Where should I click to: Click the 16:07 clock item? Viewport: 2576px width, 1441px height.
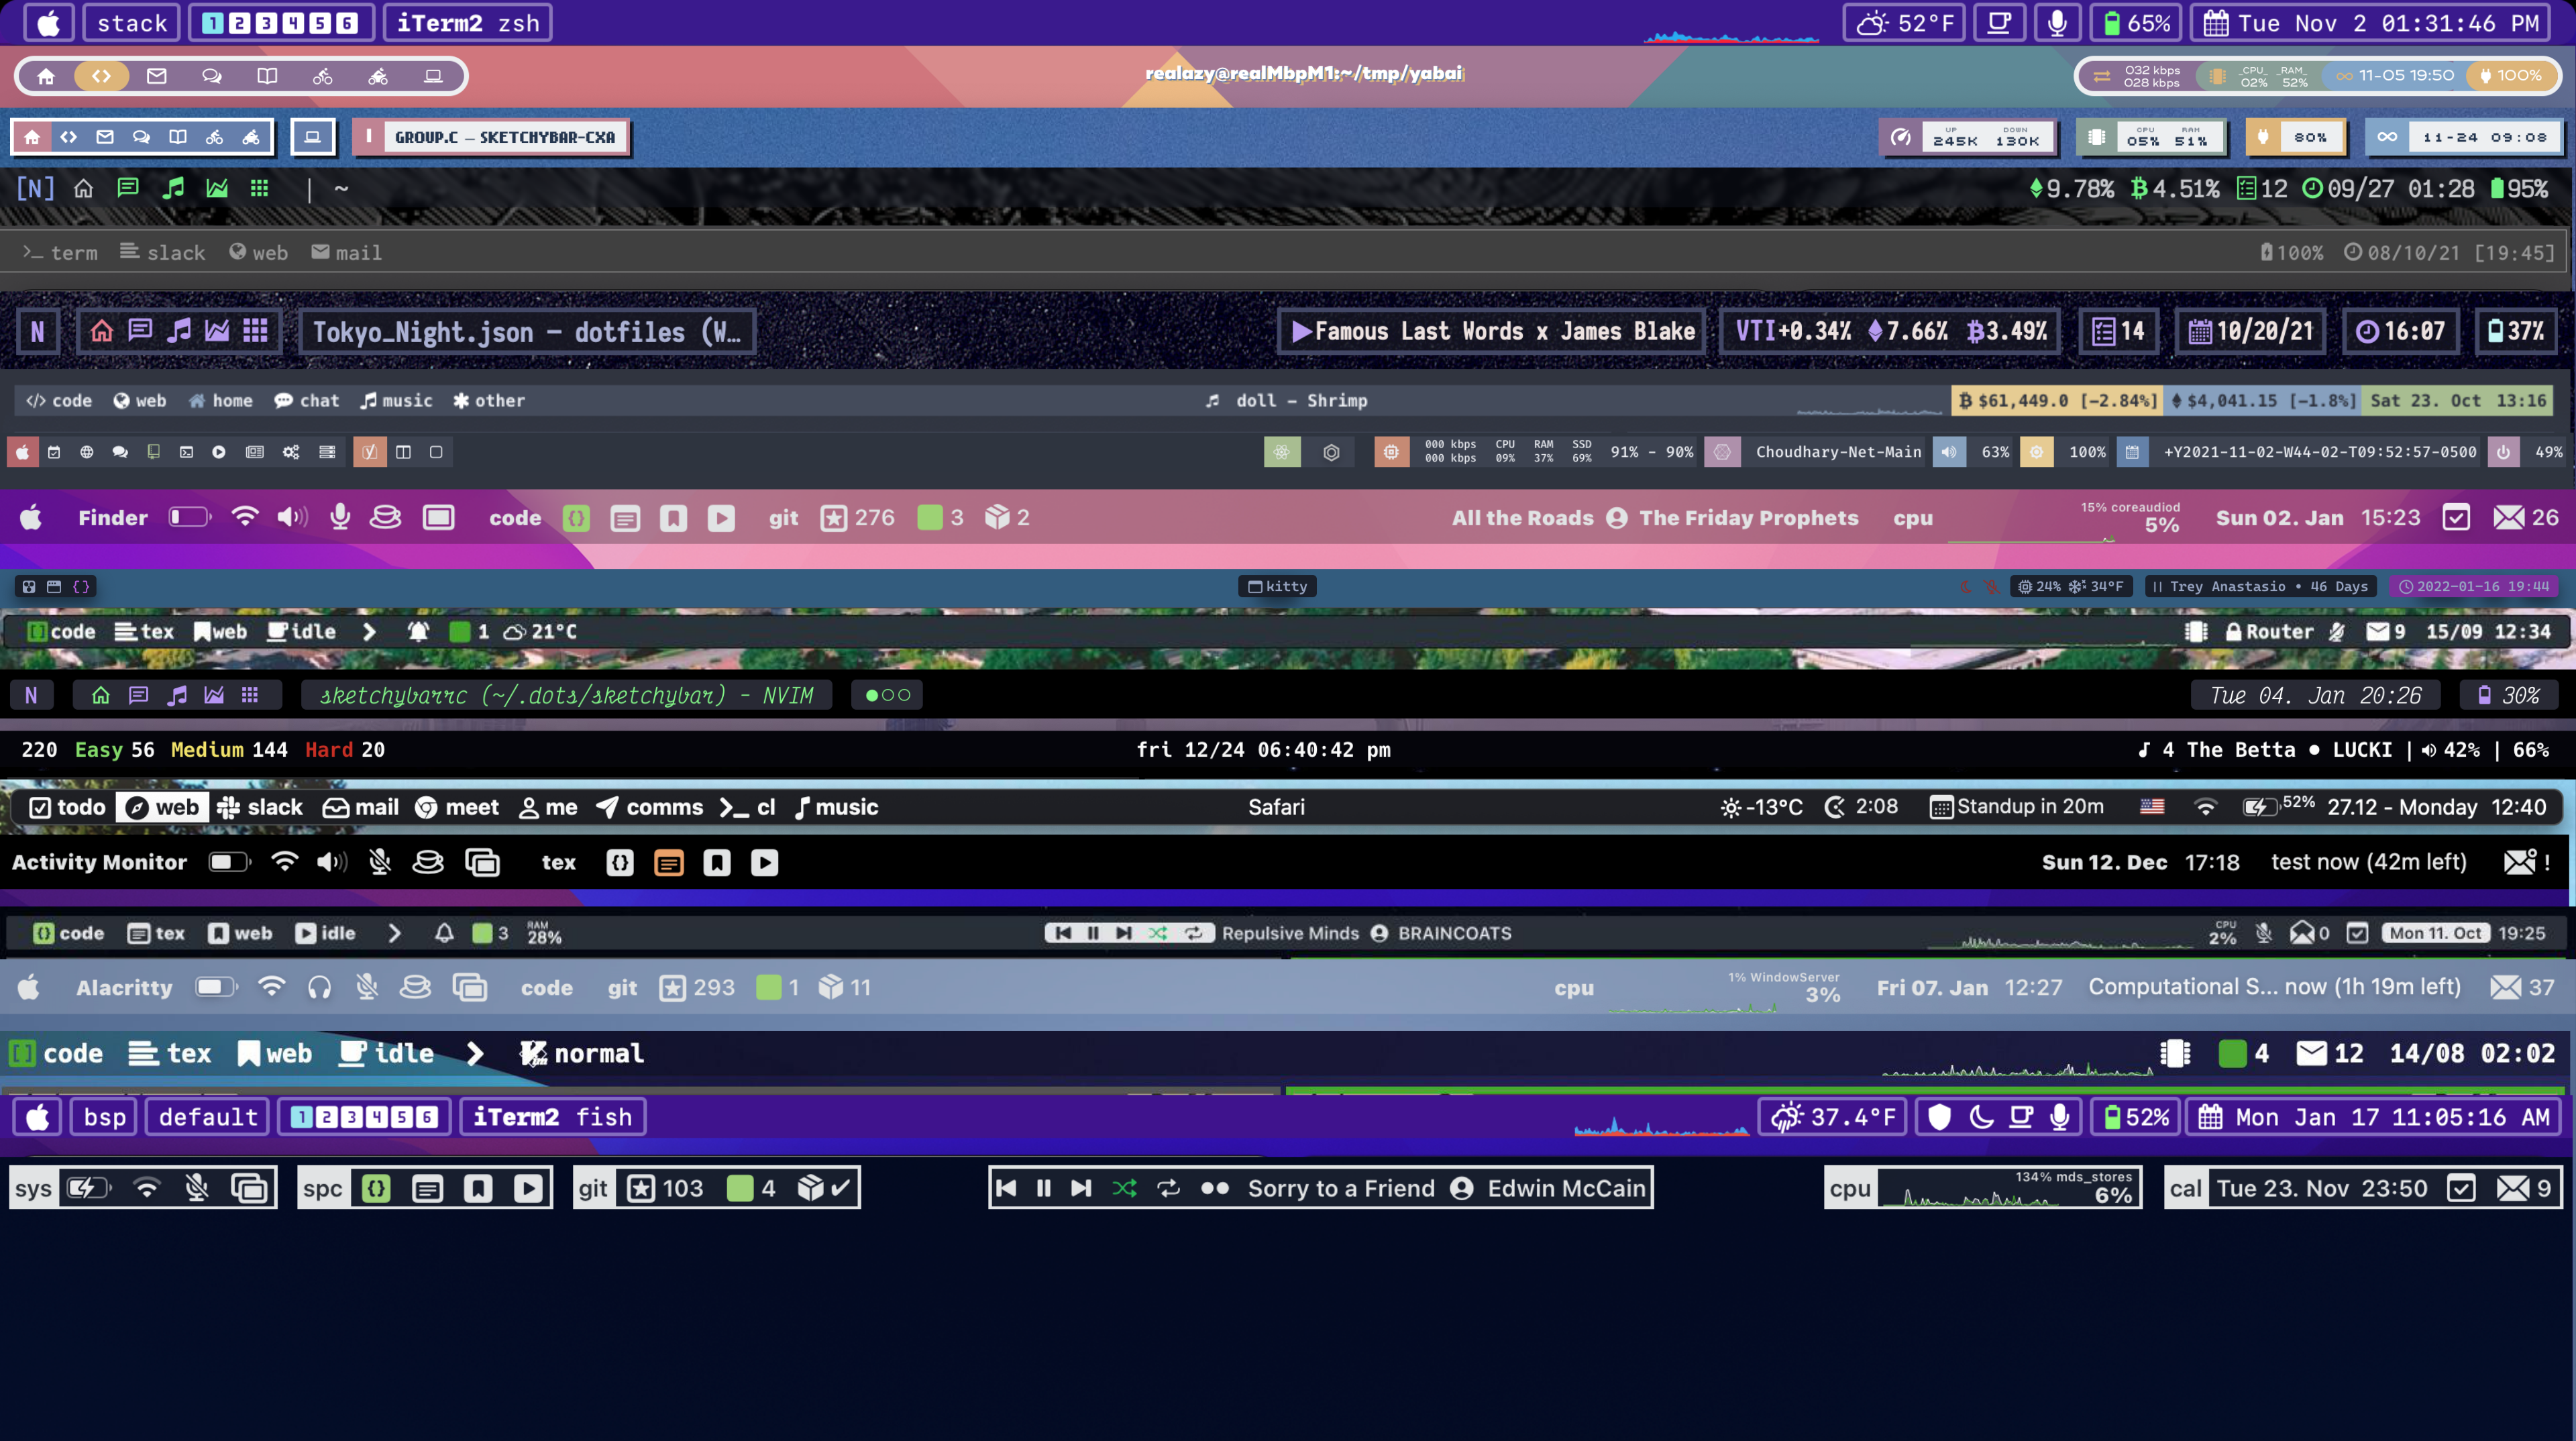2400,332
